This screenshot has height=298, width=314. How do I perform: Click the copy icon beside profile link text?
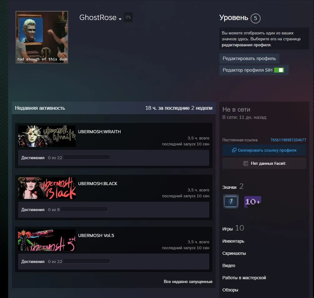click(234, 150)
